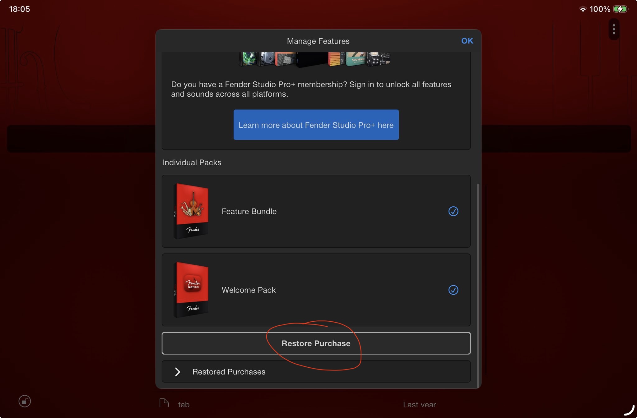
Task: Click the sound packs banner image
Action: point(314,59)
